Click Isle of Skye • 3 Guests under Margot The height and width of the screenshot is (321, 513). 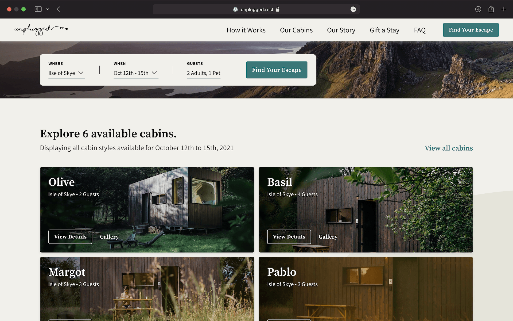73,284
